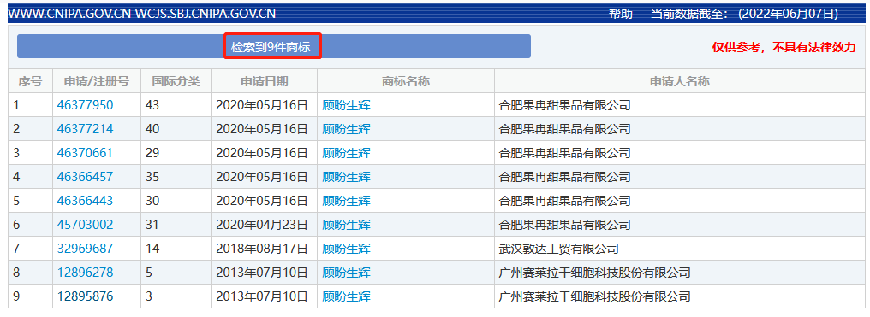Image resolution: width=870 pixels, height=317 pixels.
Task: Click applicant 武汉敦达工贸有限公司
Action: coord(558,249)
